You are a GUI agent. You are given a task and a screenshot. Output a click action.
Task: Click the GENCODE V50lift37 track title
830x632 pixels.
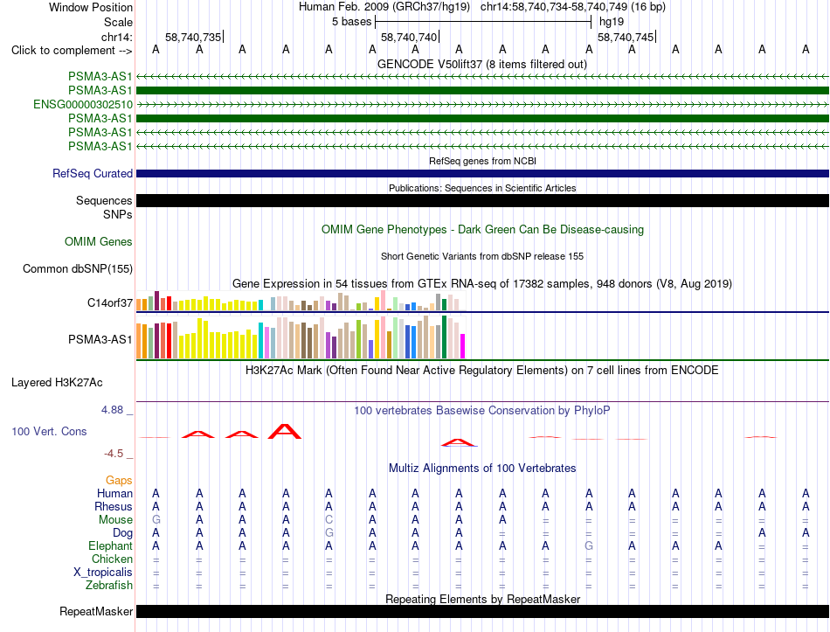[482, 64]
